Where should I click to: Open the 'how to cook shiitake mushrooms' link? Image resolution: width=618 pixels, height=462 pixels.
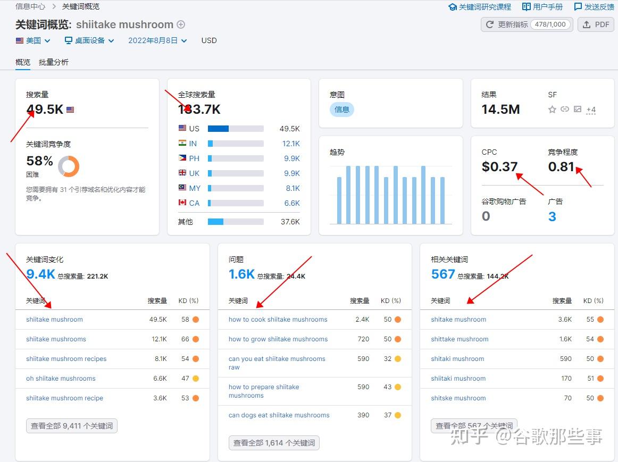[x=278, y=320]
